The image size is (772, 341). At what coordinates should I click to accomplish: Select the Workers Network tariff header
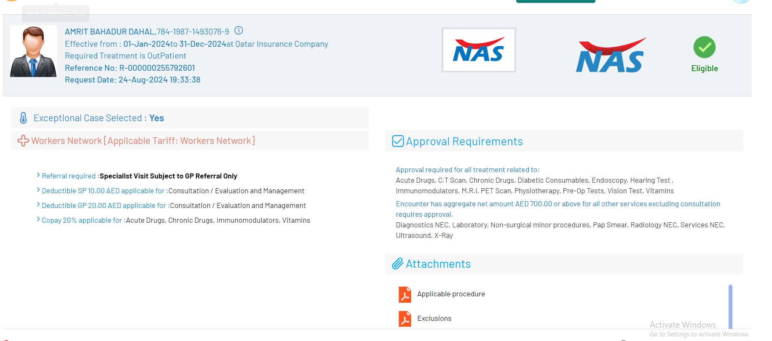click(143, 141)
